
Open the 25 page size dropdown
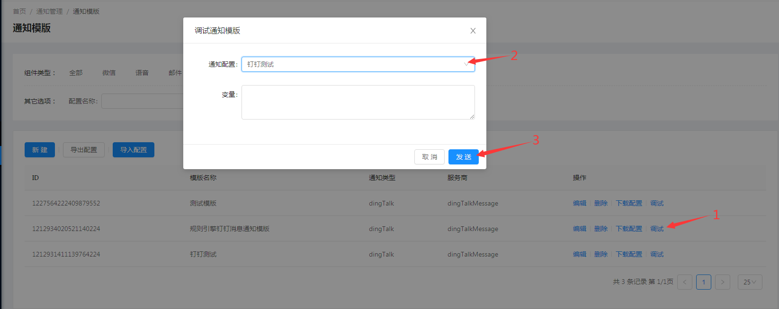coord(750,282)
